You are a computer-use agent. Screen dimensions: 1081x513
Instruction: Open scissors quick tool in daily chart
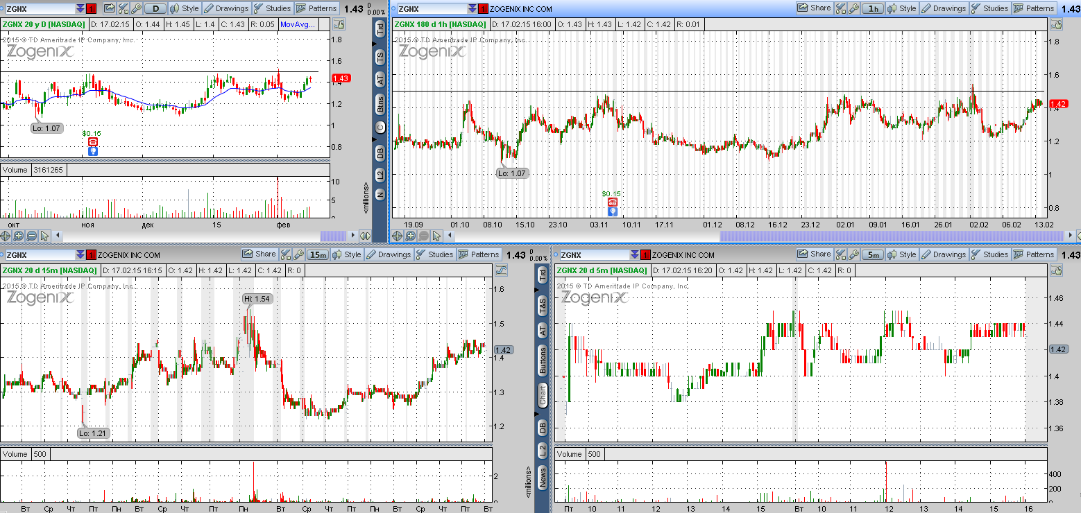123,8
